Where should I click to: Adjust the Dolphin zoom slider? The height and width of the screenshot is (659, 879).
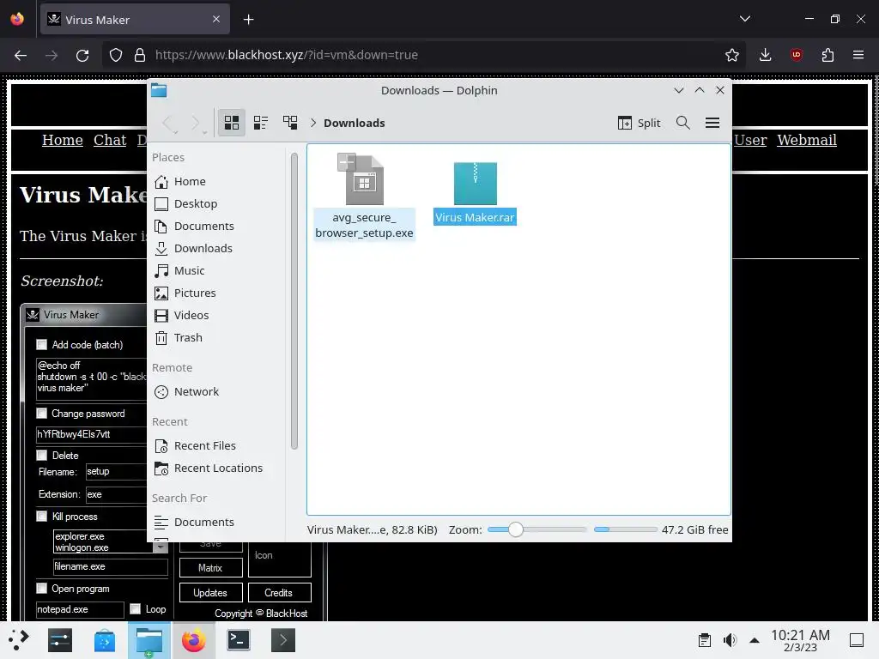[536, 529]
